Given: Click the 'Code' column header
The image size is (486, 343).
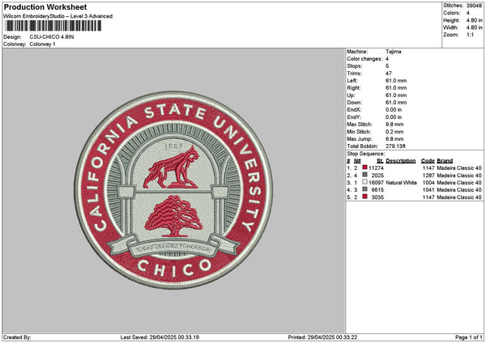Looking at the screenshot, I should (428, 161).
